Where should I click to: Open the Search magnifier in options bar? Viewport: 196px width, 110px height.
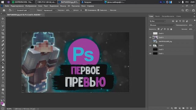(183, 10)
